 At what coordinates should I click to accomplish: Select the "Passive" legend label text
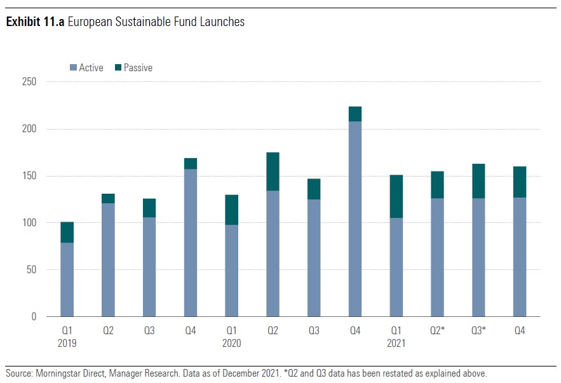(138, 68)
